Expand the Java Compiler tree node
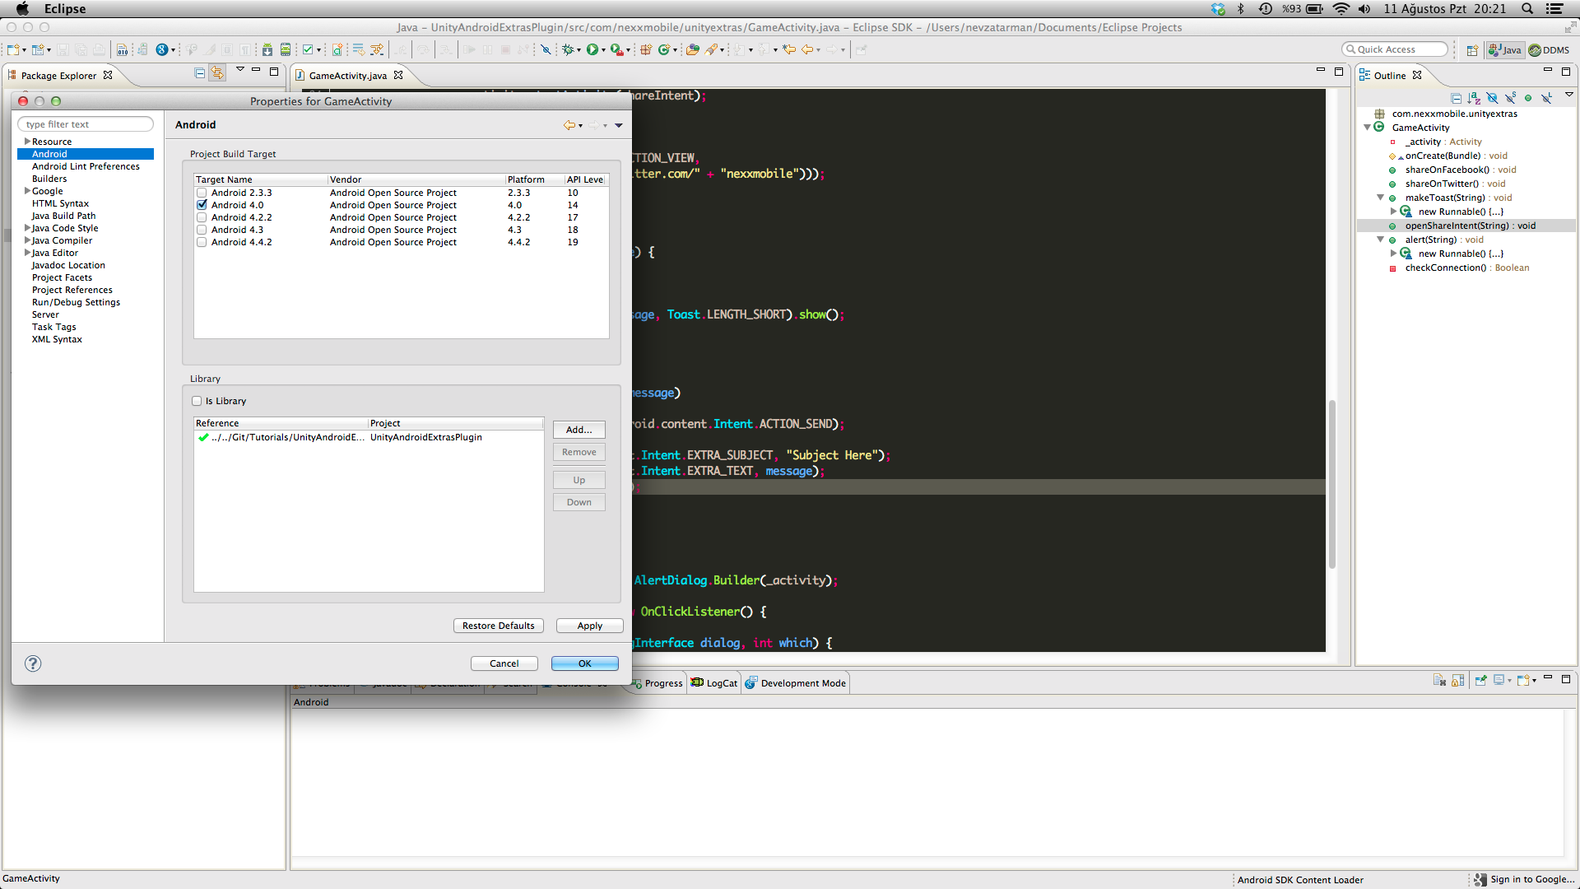This screenshot has width=1580, height=889. (x=27, y=240)
